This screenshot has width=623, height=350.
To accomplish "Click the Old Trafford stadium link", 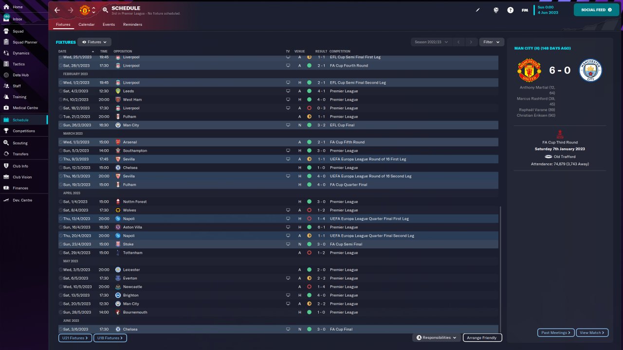I will (565, 157).
